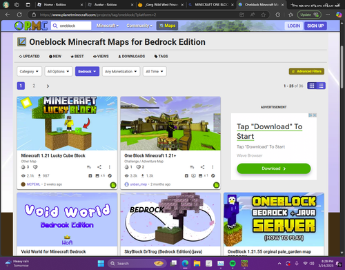The height and width of the screenshot is (270, 345).
Task: Show hidden icons in the system tray
Action: pyautogui.click(x=279, y=264)
